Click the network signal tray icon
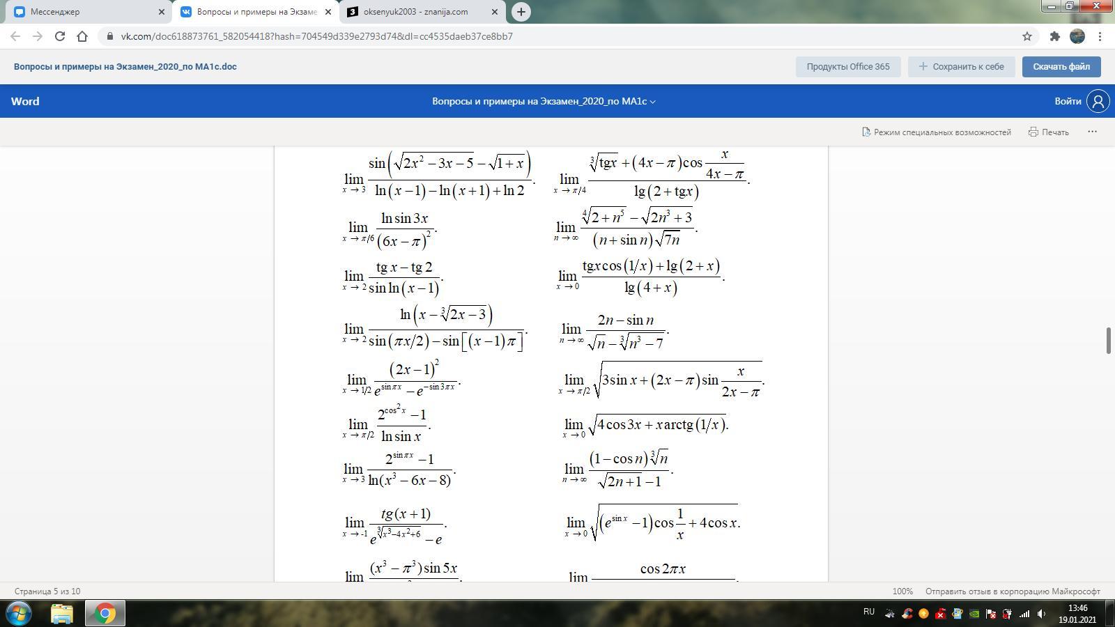Screen dimensions: 1115x627 (1024, 614)
